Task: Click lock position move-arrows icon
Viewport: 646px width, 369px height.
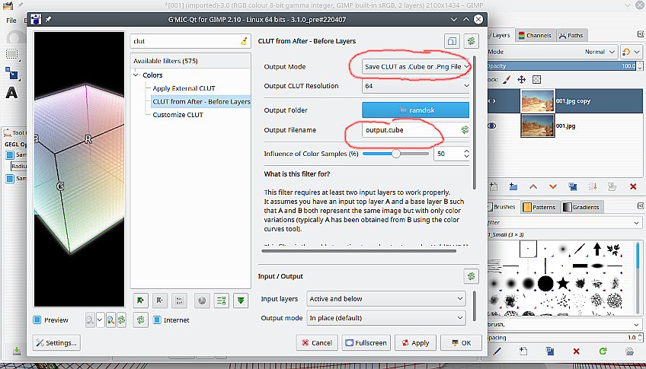Action: [522, 79]
